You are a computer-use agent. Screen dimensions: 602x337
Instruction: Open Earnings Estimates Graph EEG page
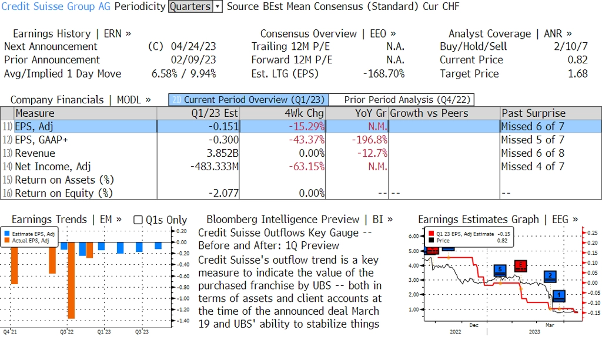click(498, 220)
